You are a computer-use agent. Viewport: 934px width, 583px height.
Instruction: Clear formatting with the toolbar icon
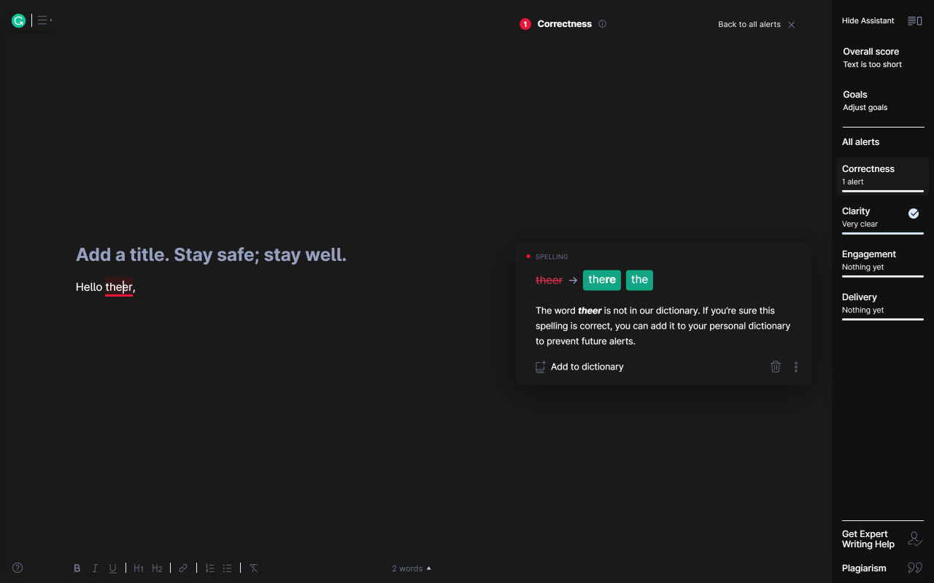point(253,568)
